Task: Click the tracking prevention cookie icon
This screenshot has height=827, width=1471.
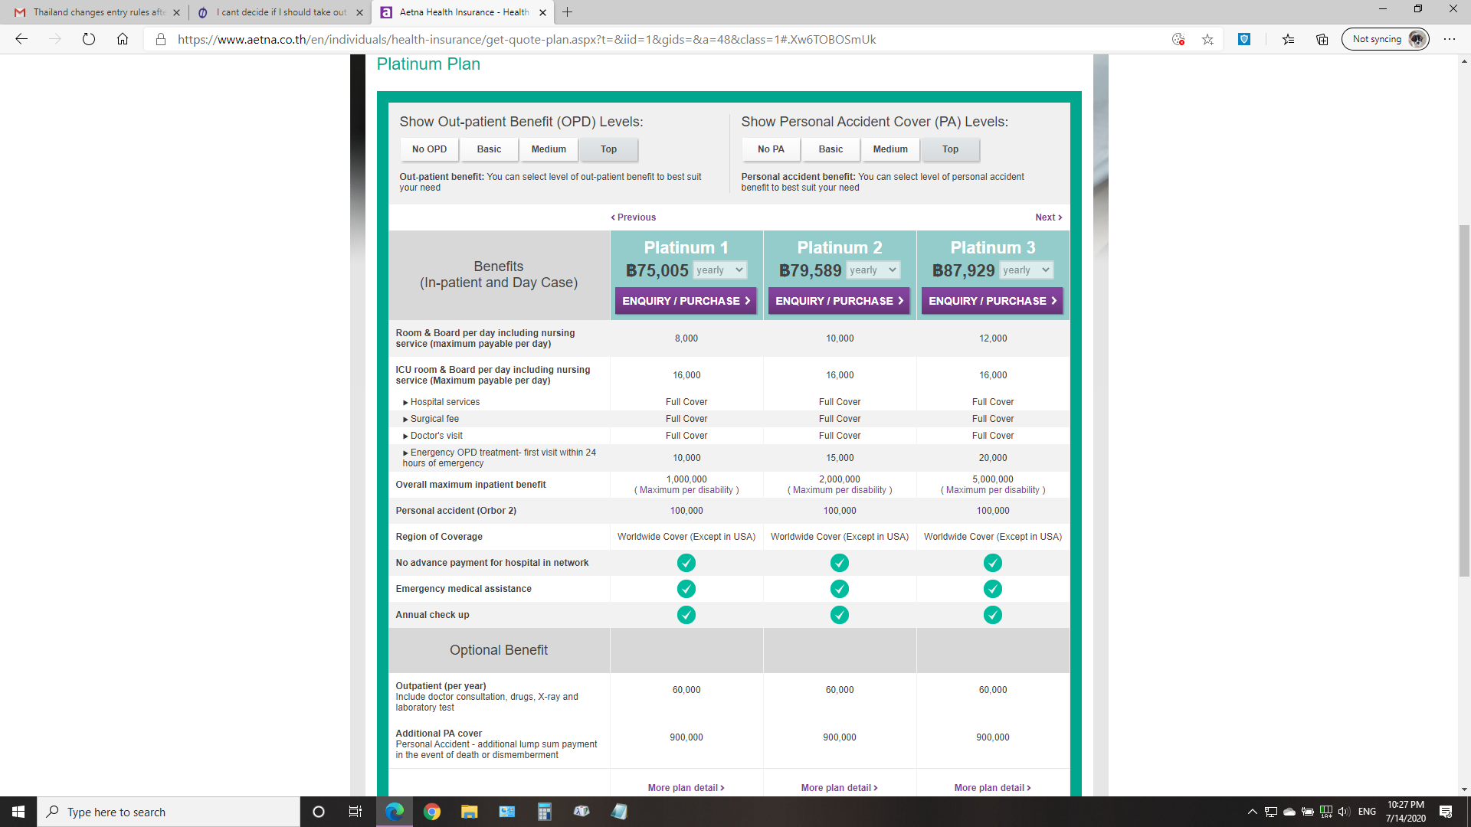Action: (1178, 39)
